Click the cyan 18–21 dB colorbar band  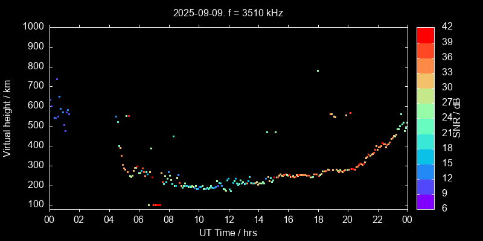point(425,141)
